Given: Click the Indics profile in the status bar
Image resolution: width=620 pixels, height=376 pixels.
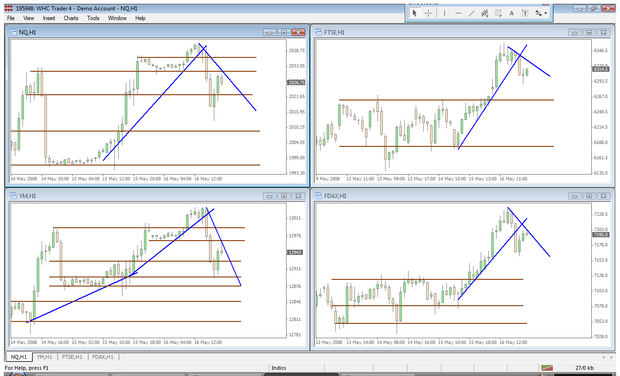Looking at the screenshot, I should (278, 368).
